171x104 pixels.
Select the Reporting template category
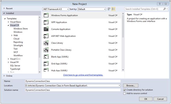tap(18, 42)
